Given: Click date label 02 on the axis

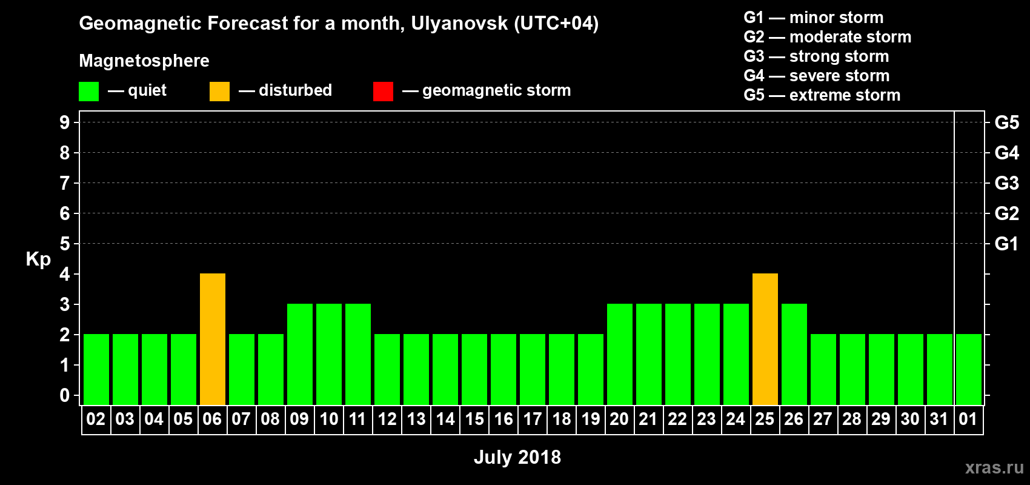Looking at the screenshot, I should point(96,419).
